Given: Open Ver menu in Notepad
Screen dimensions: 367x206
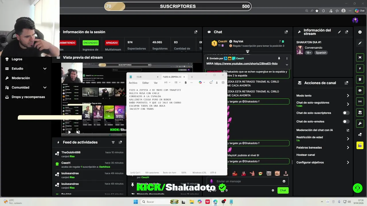Looking at the screenshot, I should point(156,83).
